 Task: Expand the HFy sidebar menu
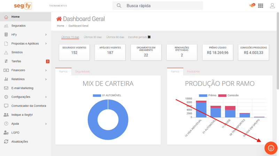click(x=46, y=35)
